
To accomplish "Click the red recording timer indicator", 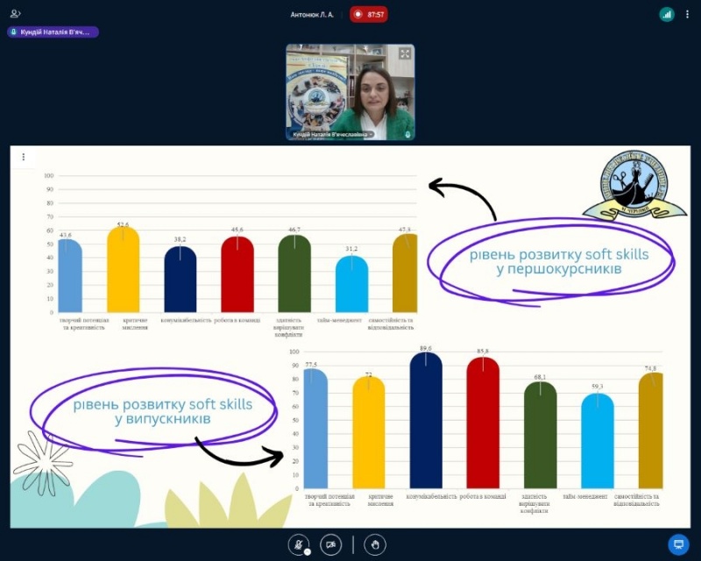I will 369,14.
